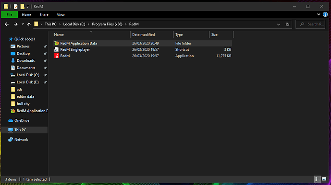331x185 pixels.
Task: Click the RedM breadcrumb in address bar
Action: click(x=134, y=24)
